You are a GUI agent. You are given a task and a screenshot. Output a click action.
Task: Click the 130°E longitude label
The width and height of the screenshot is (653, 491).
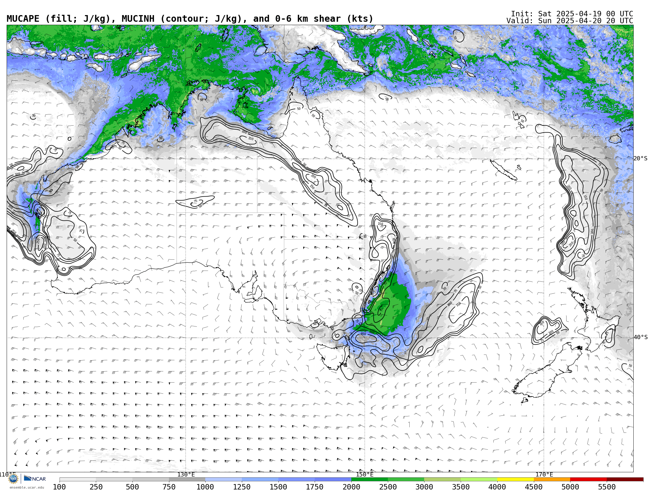(x=186, y=474)
